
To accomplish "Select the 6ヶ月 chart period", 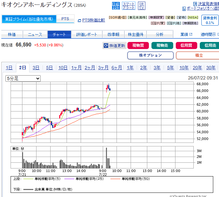I will tap(117, 68).
